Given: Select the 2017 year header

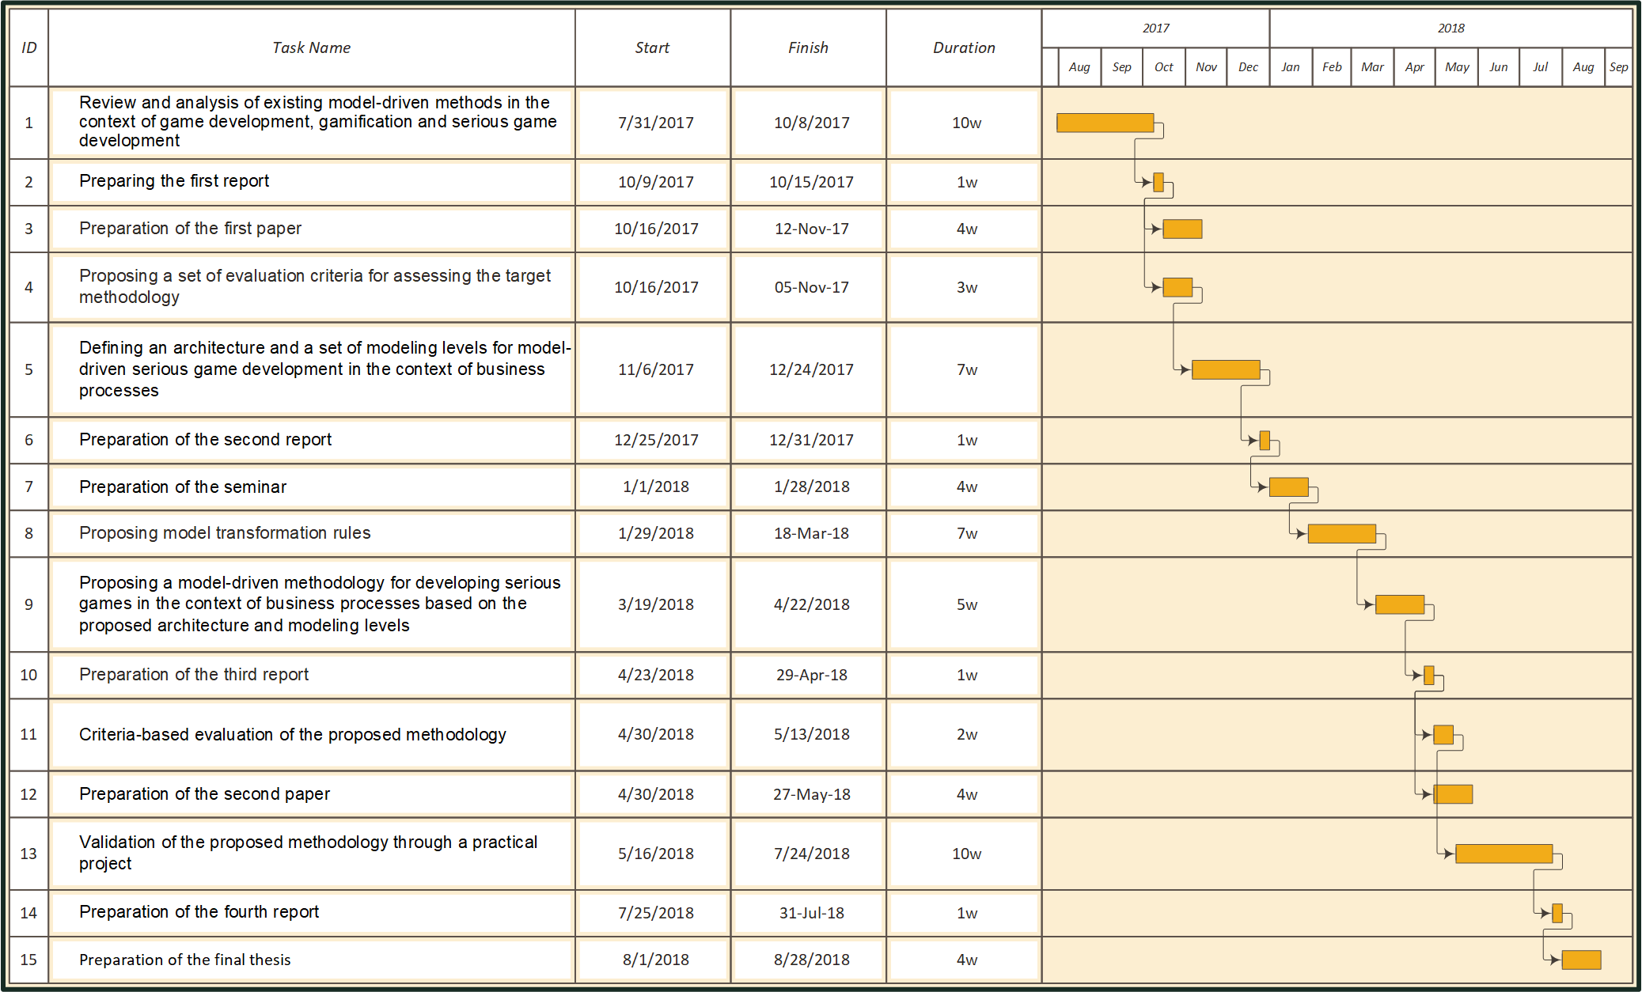Looking at the screenshot, I should click(x=1155, y=28).
